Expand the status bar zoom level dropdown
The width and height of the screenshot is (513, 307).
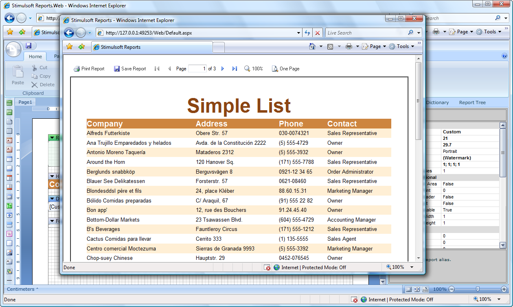[x=412, y=267]
